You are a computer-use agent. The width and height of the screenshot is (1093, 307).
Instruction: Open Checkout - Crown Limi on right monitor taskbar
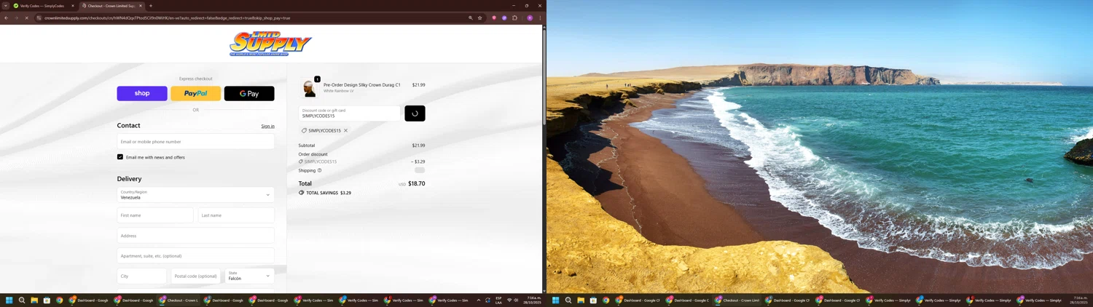click(737, 300)
